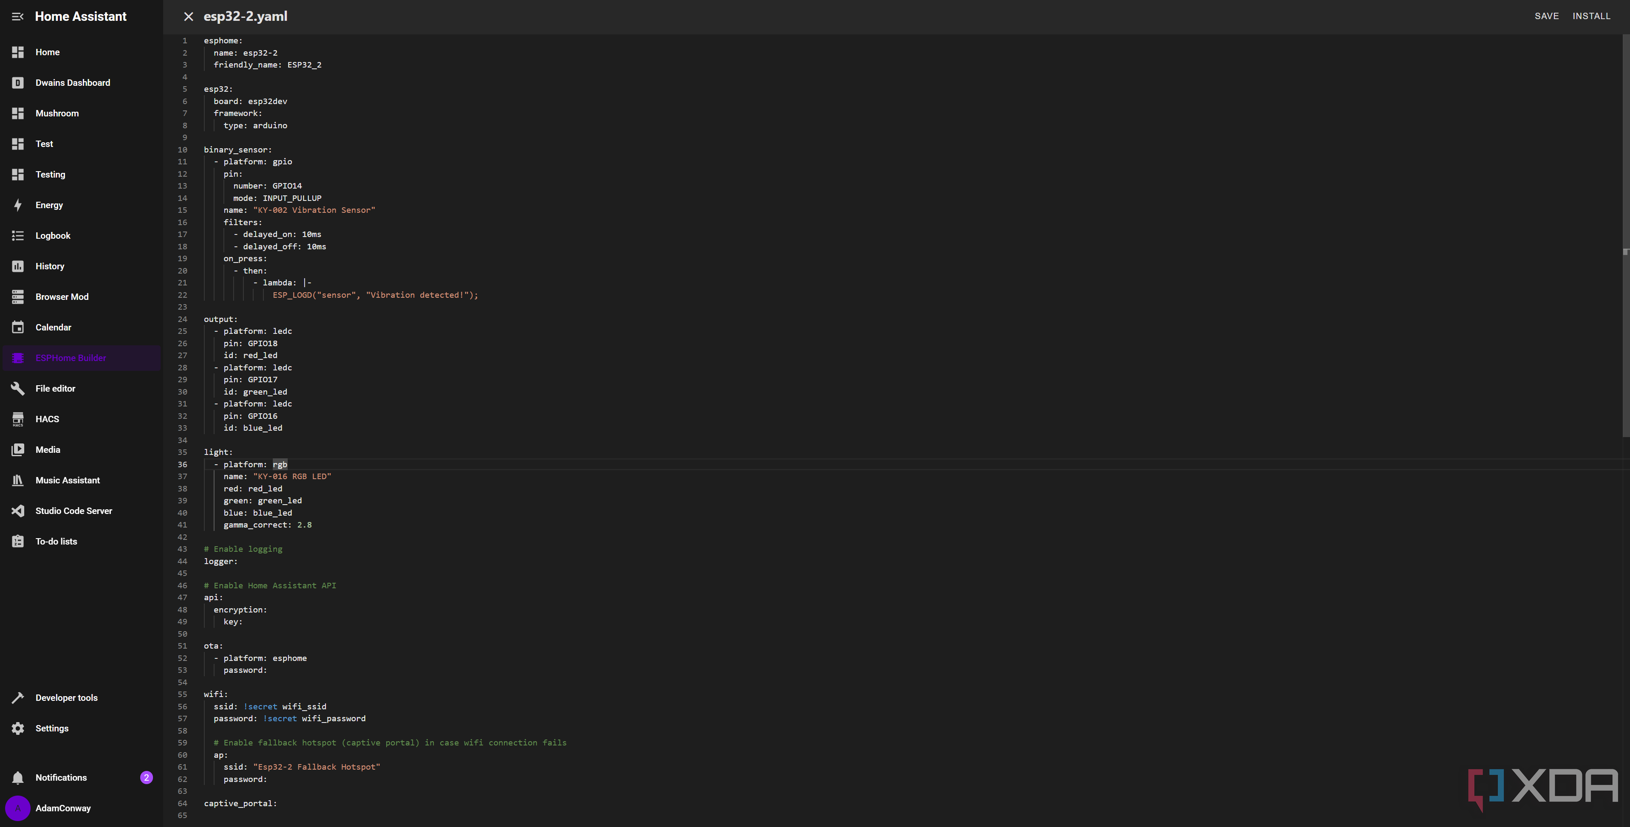
Task: Click the 'gamma_correct: 2.8' line
Action: [268, 525]
